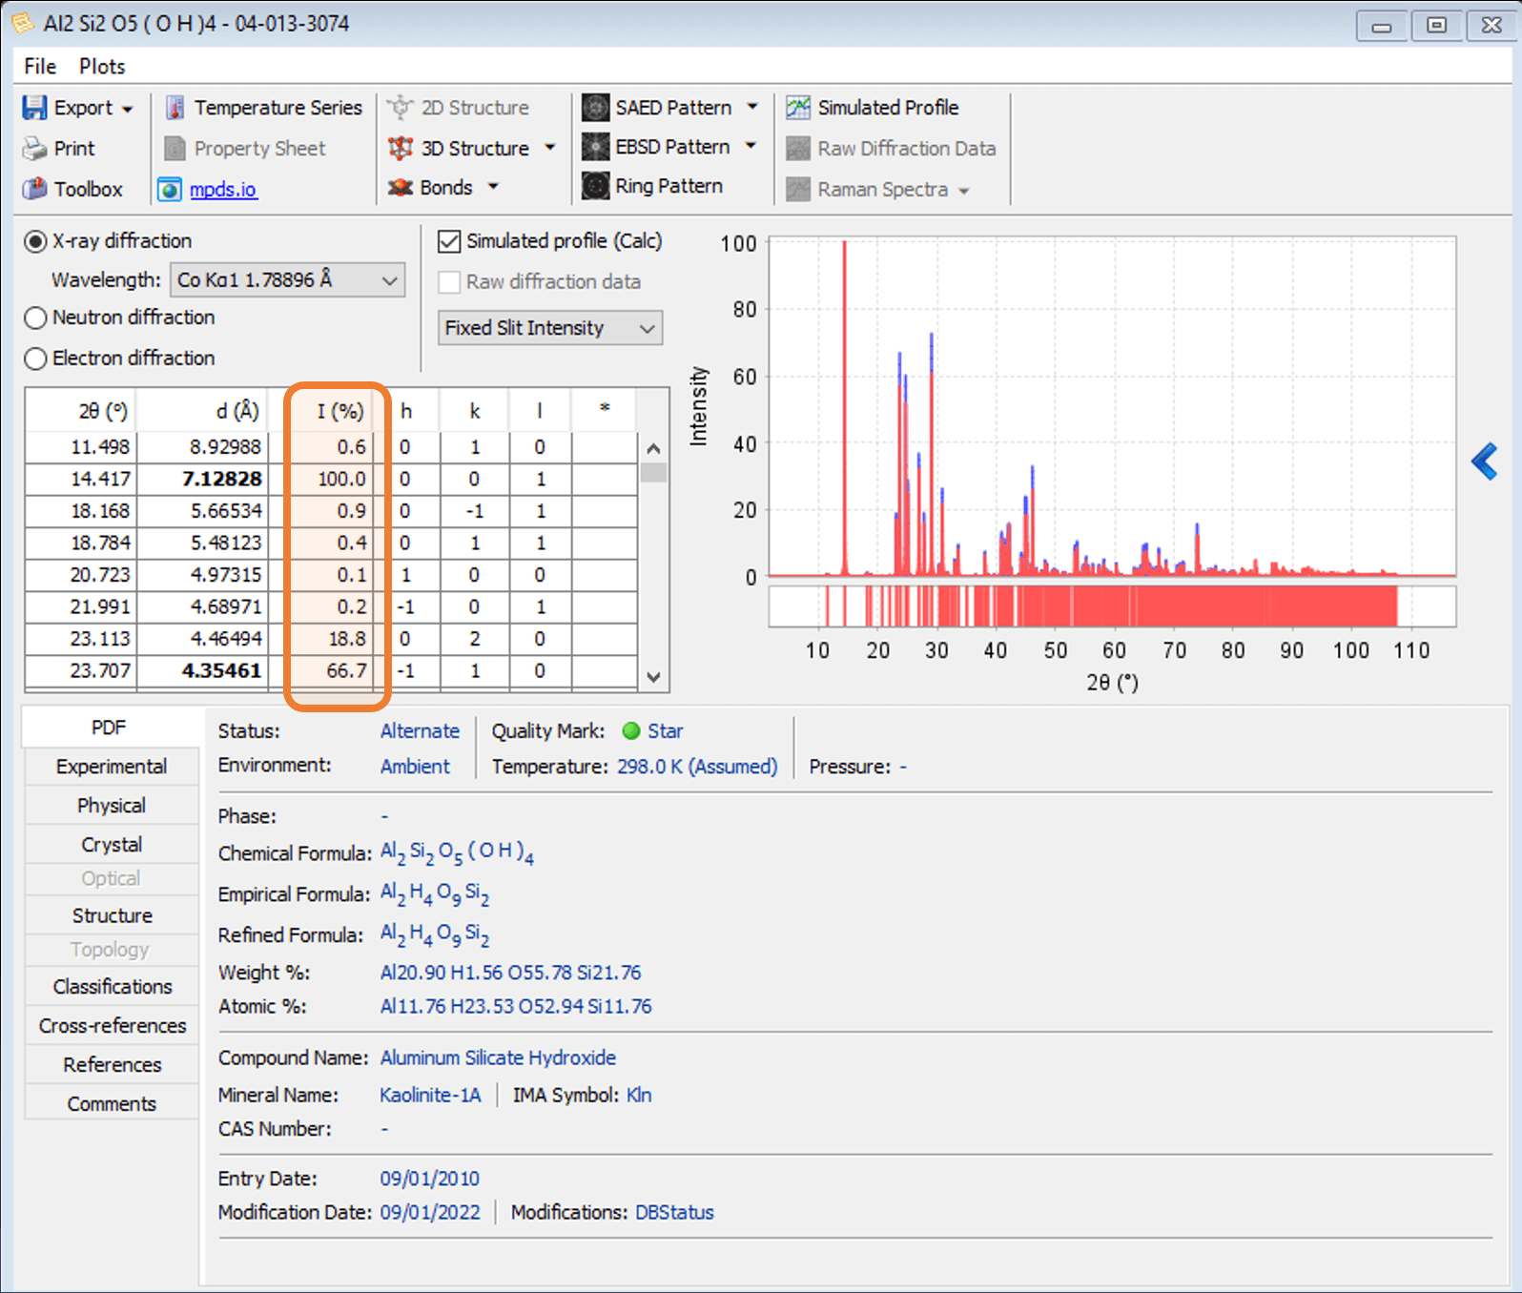Click the 3D Structure icon
Image resolution: width=1522 pixels, height=1293 pixels.
point(401,149)
